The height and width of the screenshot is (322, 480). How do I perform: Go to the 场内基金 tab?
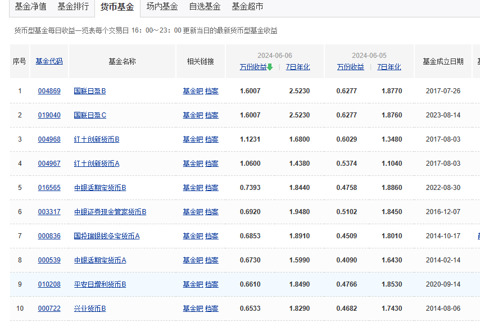pos(162,6)
